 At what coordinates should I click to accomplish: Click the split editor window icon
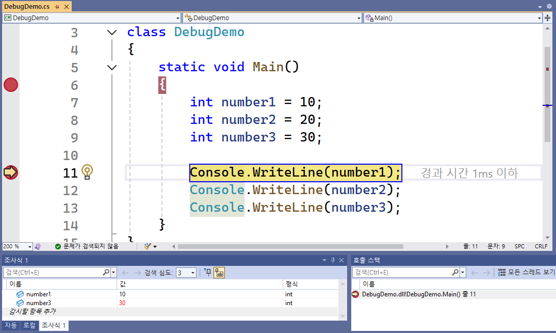point(548,18)
